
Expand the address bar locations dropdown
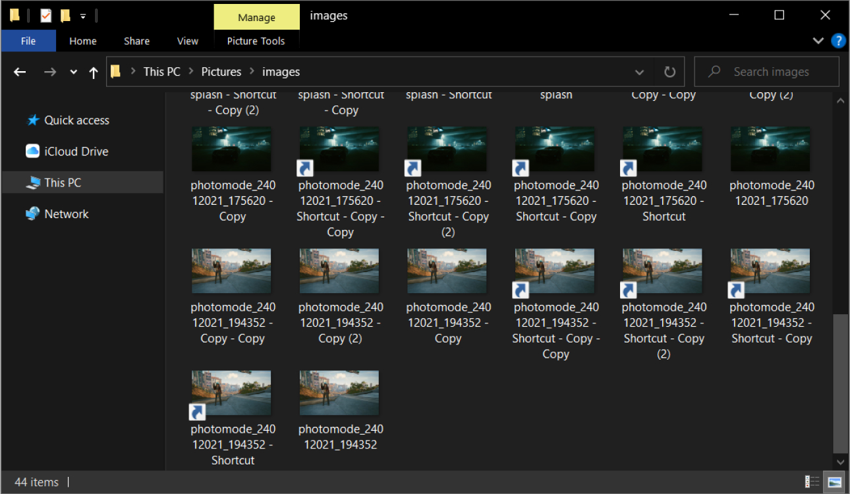(638, 71)
